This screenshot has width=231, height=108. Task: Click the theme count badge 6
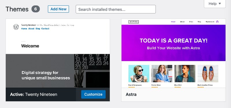pyautogui.click(x=36, y=9)
